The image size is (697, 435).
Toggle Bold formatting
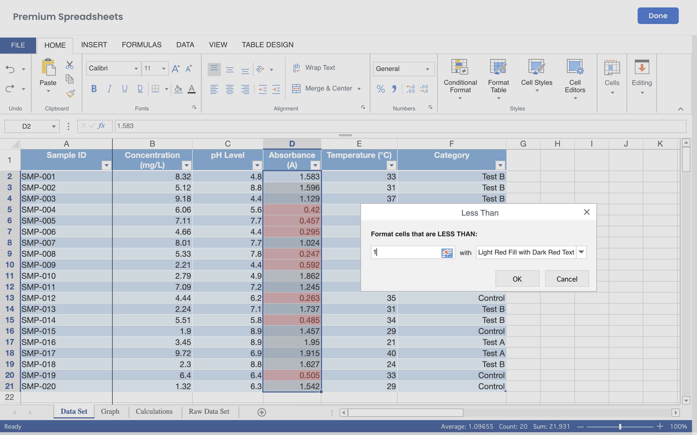tap(94, 89)
